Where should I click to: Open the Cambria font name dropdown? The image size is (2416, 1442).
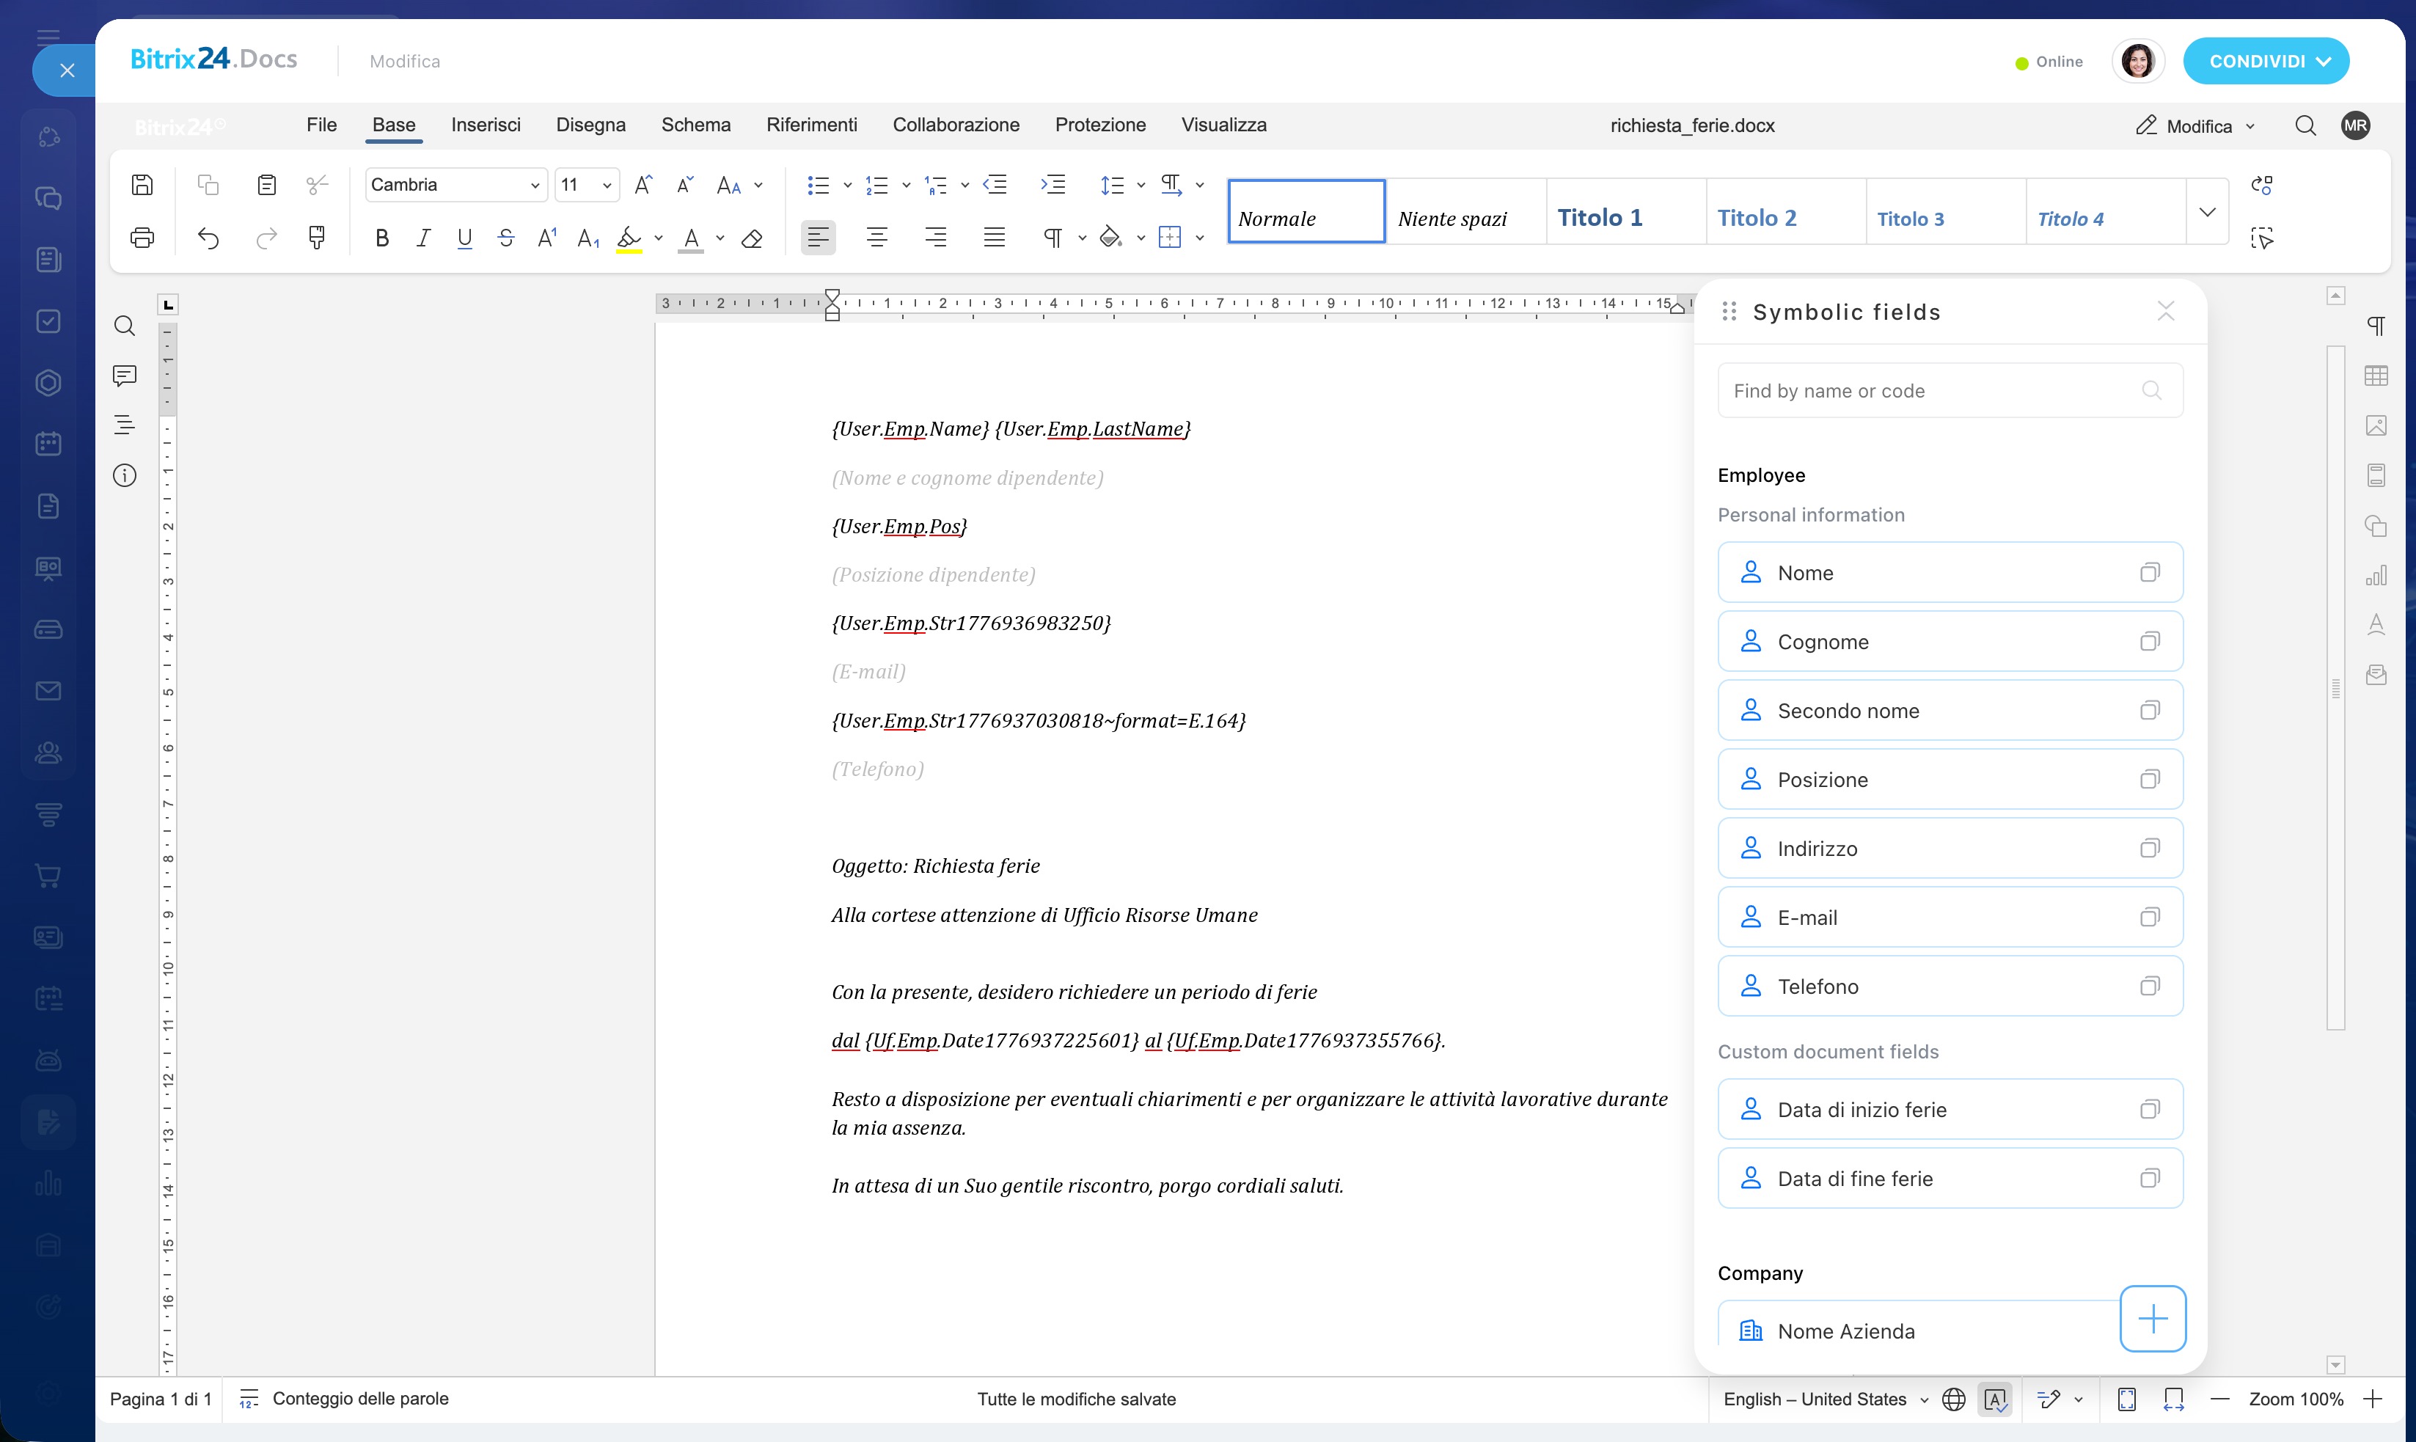coord(455,185)
